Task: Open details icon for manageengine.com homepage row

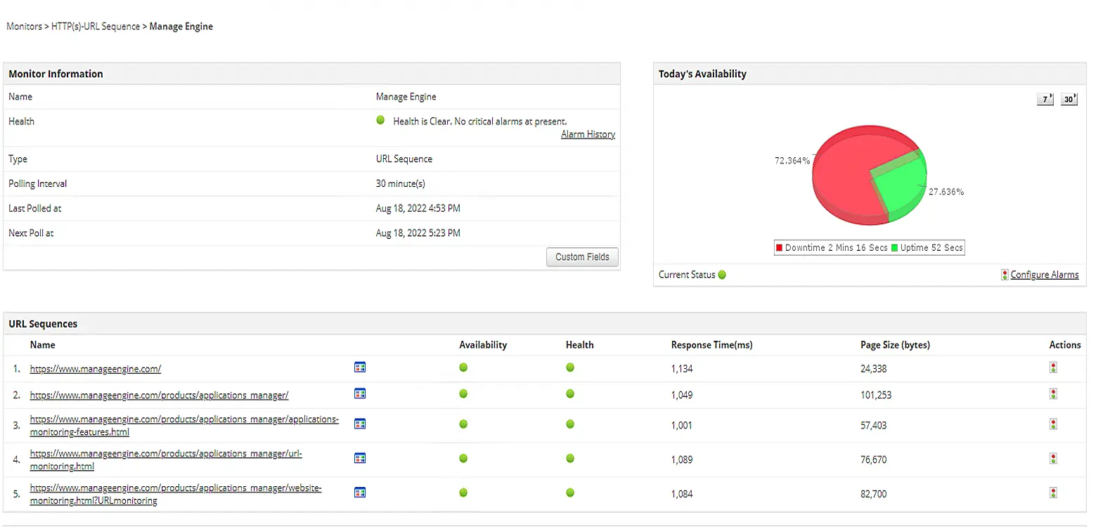Action: (360, 367)
